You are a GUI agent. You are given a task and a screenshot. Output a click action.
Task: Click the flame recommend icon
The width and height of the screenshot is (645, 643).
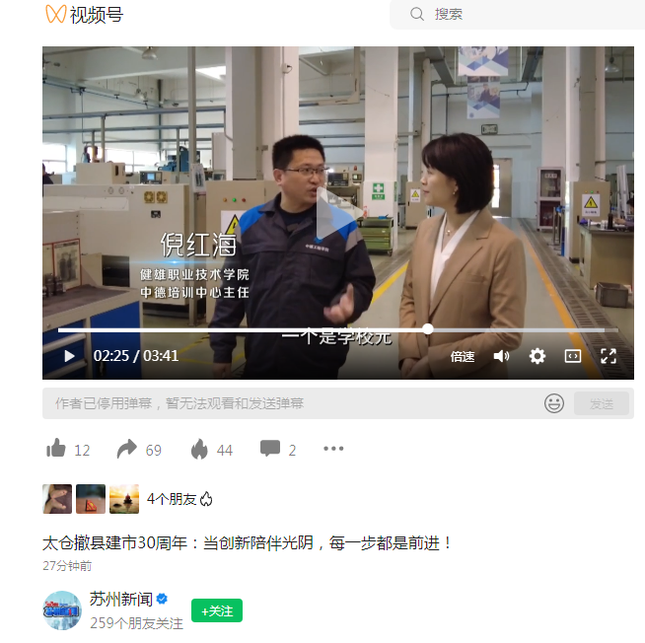point(199,449)
